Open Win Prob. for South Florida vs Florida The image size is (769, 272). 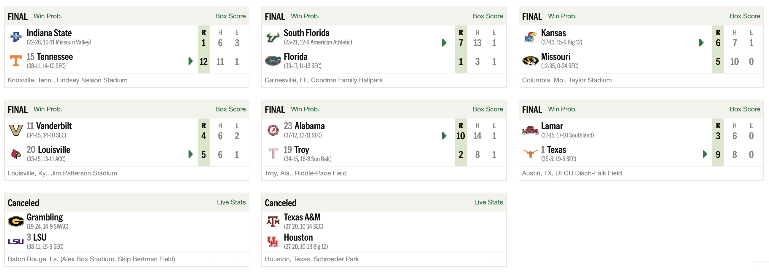coord(305,16)
